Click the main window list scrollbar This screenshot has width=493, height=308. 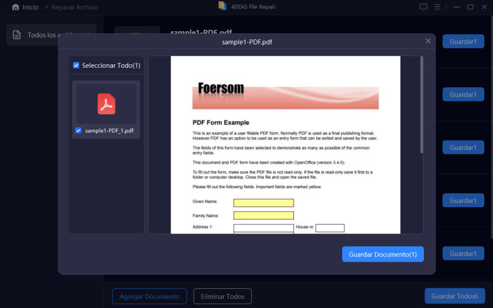tap(491, 127)
